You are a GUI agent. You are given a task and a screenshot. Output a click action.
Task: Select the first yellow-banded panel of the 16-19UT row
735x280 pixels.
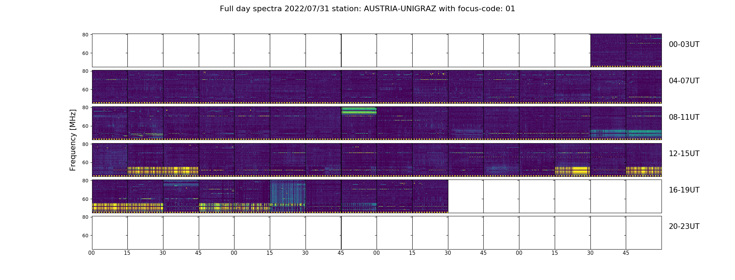[110, 196]
